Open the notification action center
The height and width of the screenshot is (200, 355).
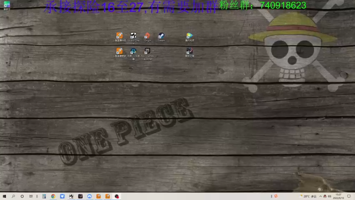pyautogui.click(x=349, y=196)
